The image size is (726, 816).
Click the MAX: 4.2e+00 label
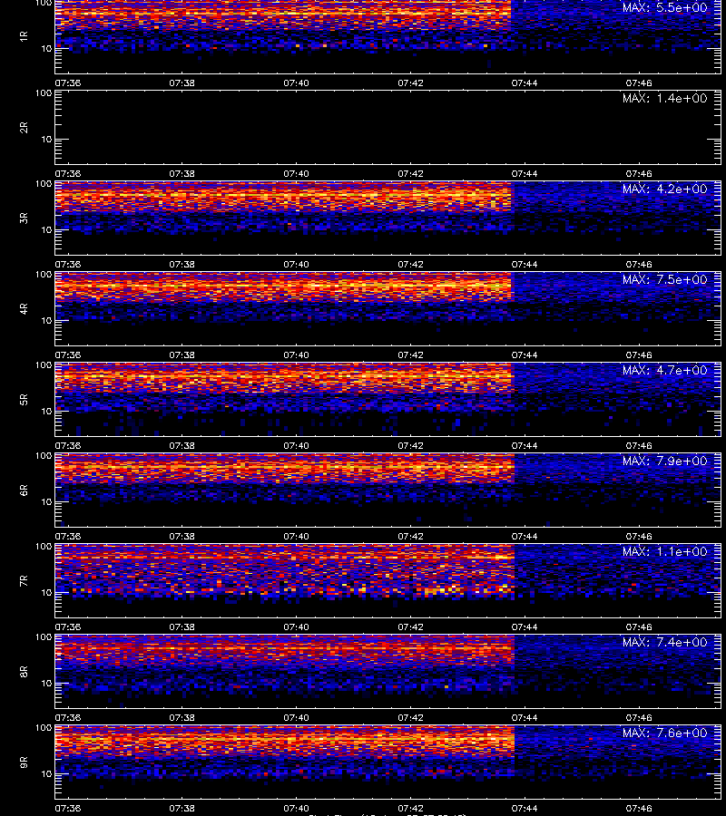[x=664, y=189]
